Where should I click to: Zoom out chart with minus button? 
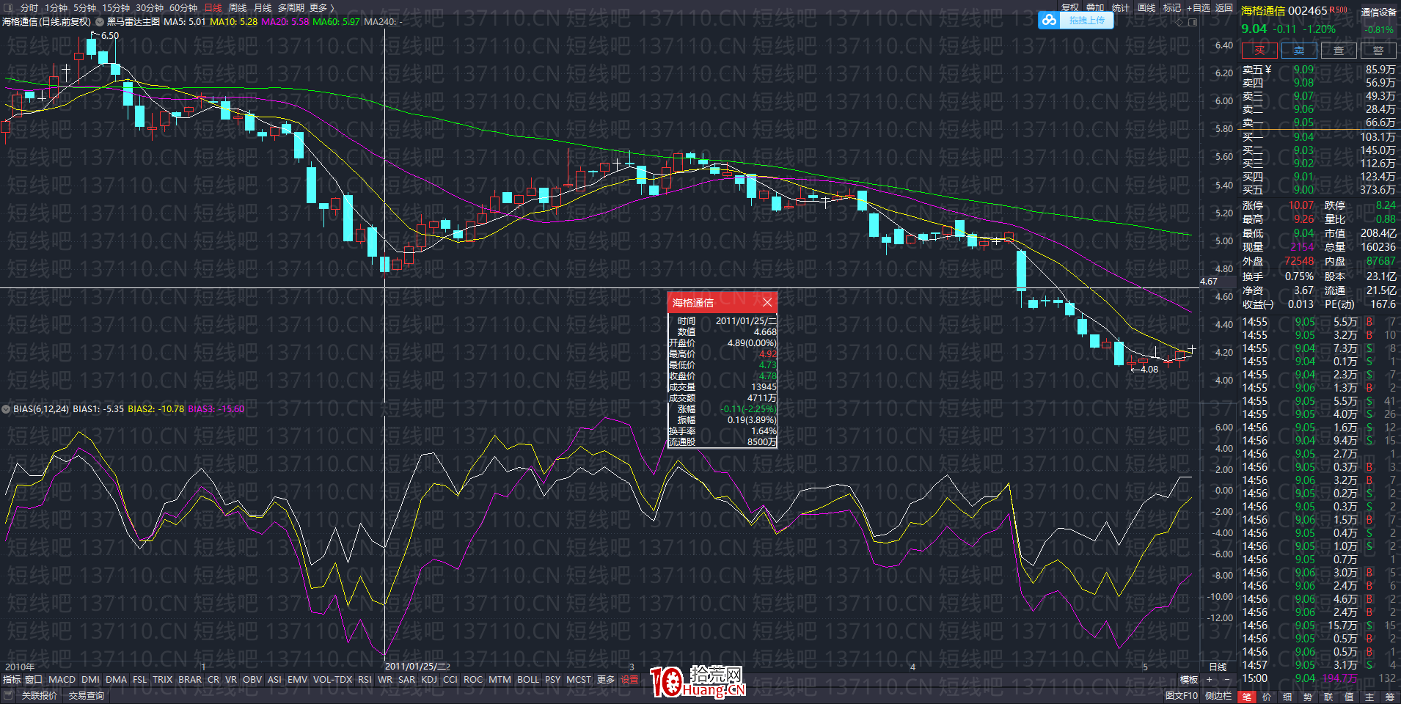click(1226, 680)
